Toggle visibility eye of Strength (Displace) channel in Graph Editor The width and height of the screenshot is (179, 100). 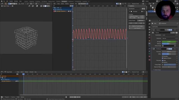pyautogui.click(x=55, y=11)
